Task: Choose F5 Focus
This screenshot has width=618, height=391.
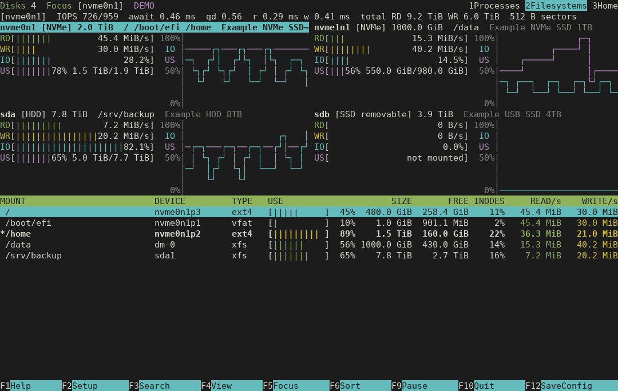Action: (296, 385)
